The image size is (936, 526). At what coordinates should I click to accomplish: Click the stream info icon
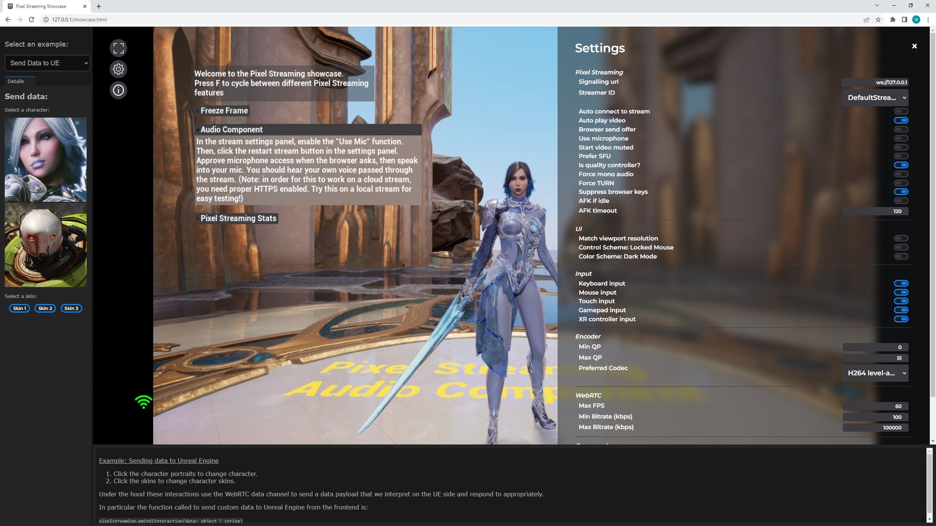tap(118, 90)
